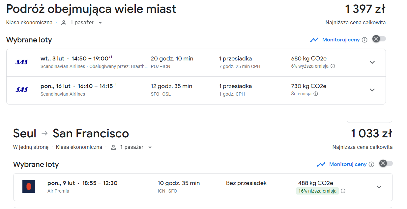Expand the 3 lut POZ–ICN flight details

[x=372, y=62]
